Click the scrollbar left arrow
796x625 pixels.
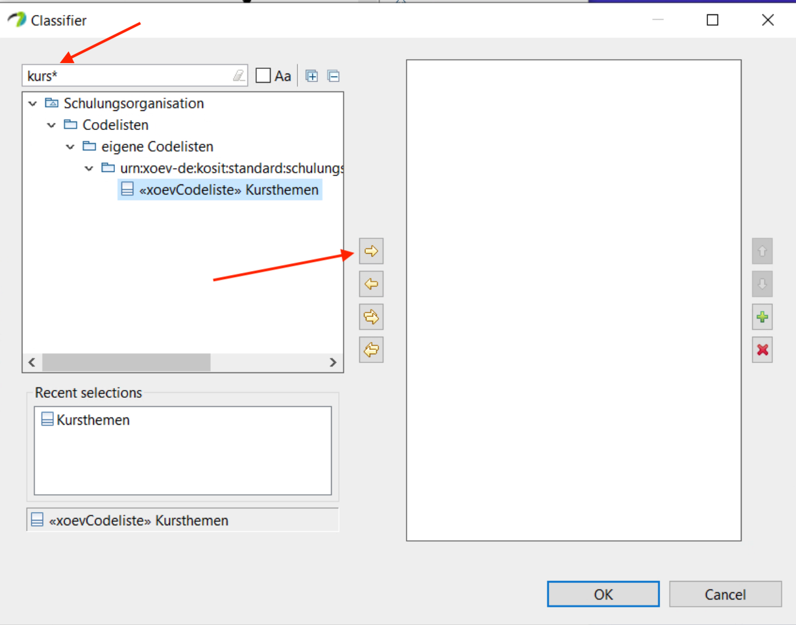(x=32, y=362)
